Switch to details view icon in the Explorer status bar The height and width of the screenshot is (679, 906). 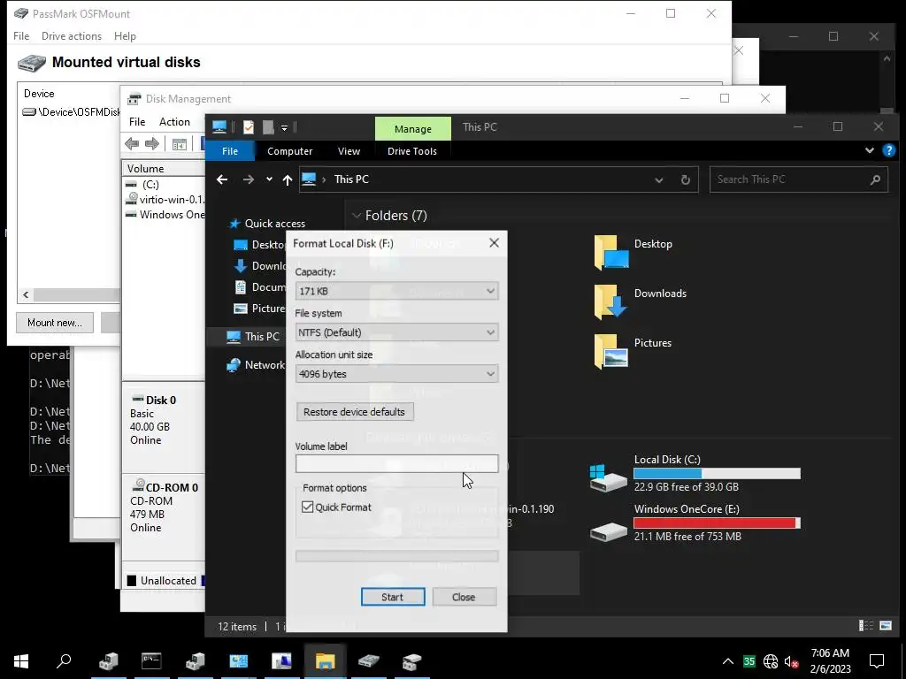pyautogui.click(x=866, y=625)
